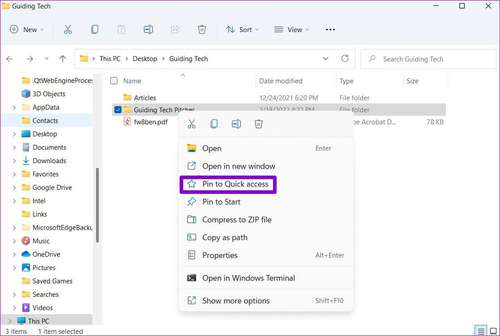Go up one folder level
The height and width of the screenshot is (336, 500).
(63, 59)
